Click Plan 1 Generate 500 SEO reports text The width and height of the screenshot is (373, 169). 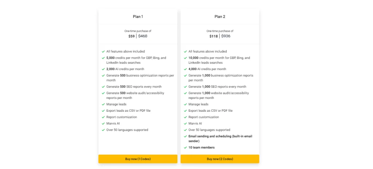coord(134,87)
